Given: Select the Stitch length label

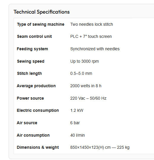Looking at the screenshot, I should 29,73.
